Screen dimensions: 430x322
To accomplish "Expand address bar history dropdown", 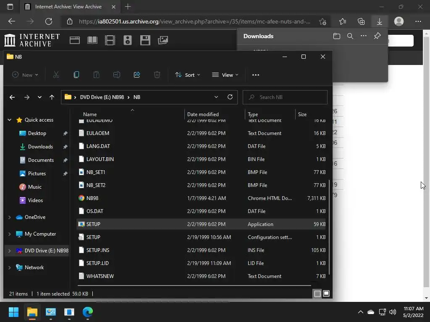I will tap(216, 97).
